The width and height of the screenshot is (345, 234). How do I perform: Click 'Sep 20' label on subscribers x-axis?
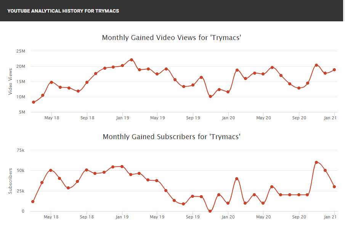point(299,217)
